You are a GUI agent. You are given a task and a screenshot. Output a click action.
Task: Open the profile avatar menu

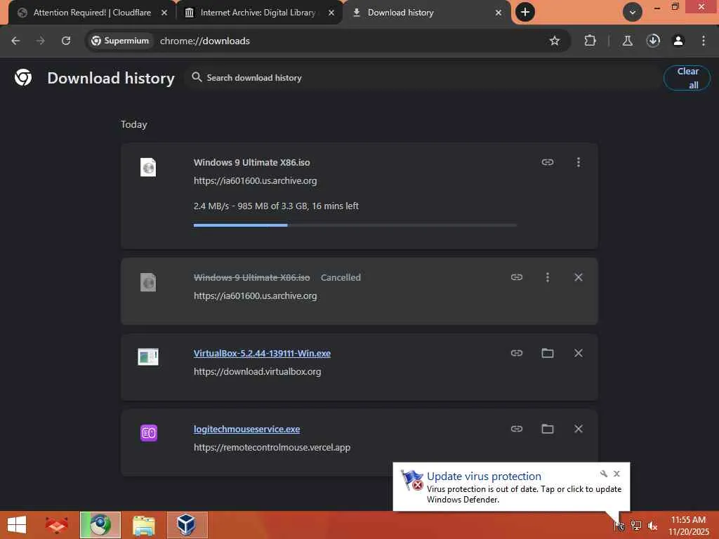tap(678, 41)
